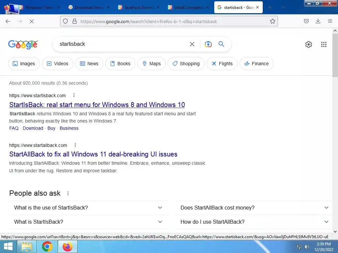Go forward with browser forward arrow

(19, 21)
